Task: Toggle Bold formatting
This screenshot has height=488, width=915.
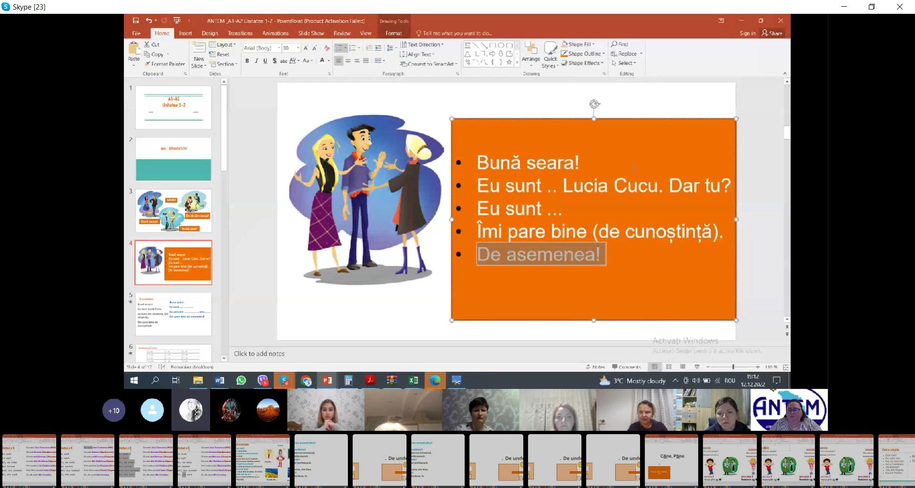Action: [x=247, y=61]
